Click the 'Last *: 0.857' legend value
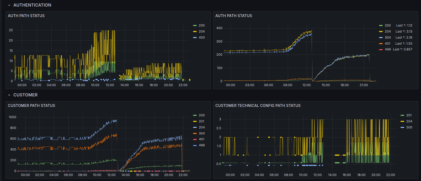This screenshot has height=181, width=421. point(403,49)
